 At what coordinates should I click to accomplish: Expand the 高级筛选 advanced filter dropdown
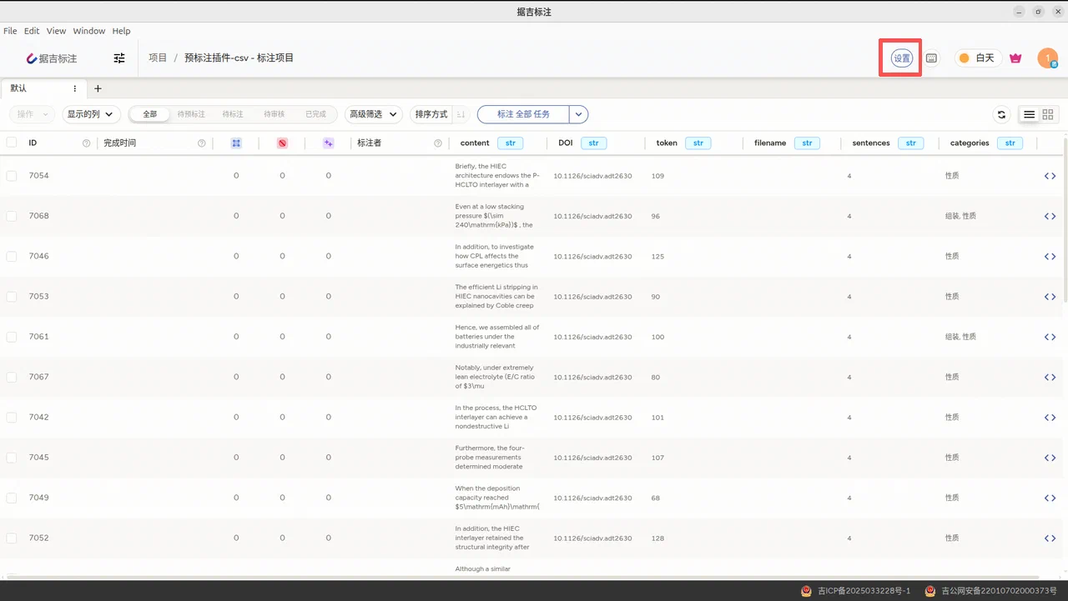(374, 114)
